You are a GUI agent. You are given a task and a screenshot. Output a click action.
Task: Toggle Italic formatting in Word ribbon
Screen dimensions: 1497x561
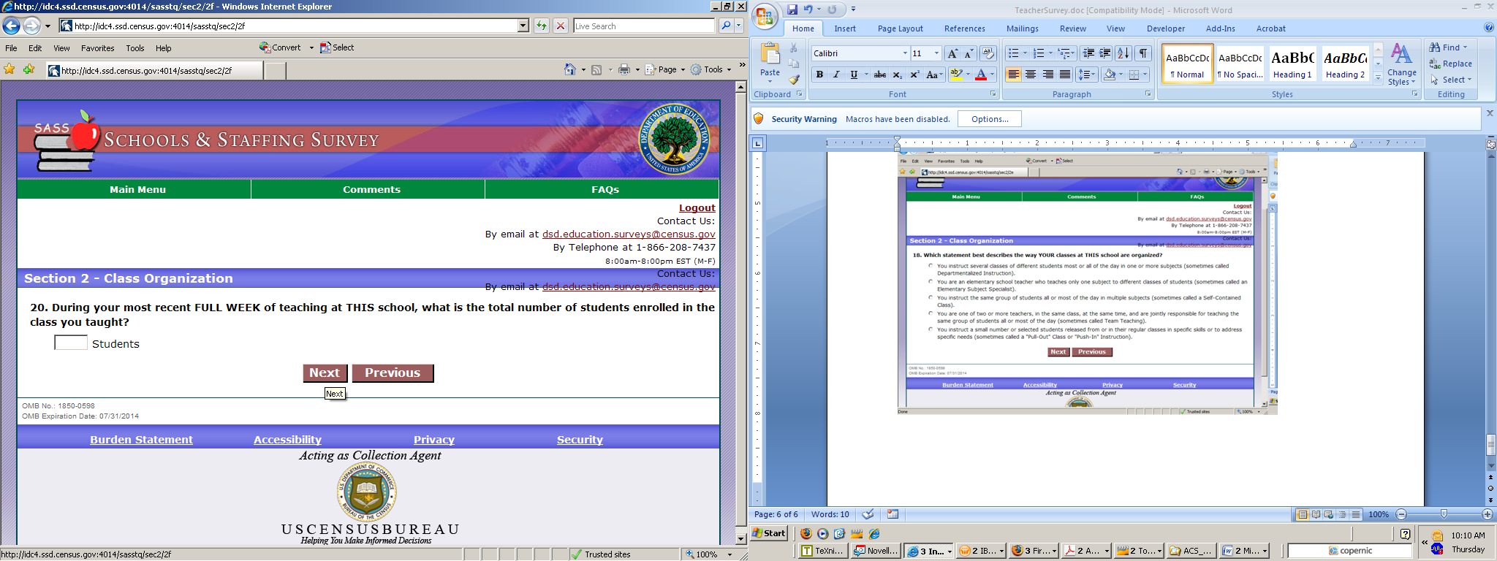(x=836, y=75)
